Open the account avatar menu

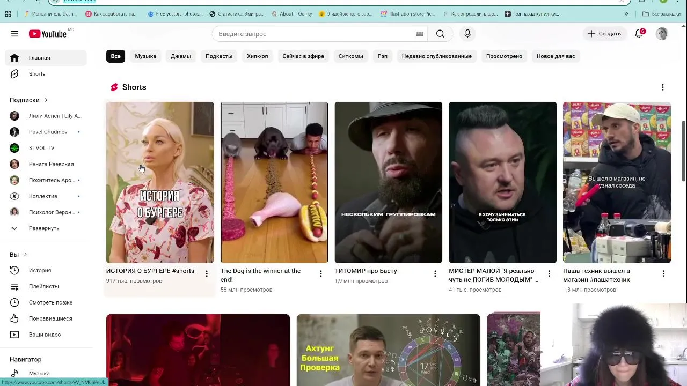point(662,34)
